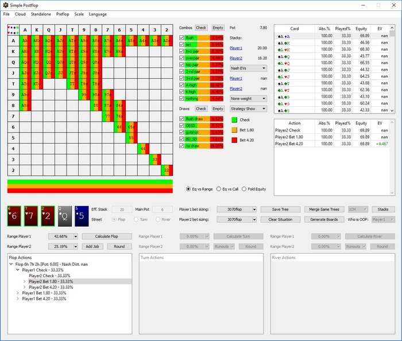
Task: Click the Draws Empty button
Action: 218,108
